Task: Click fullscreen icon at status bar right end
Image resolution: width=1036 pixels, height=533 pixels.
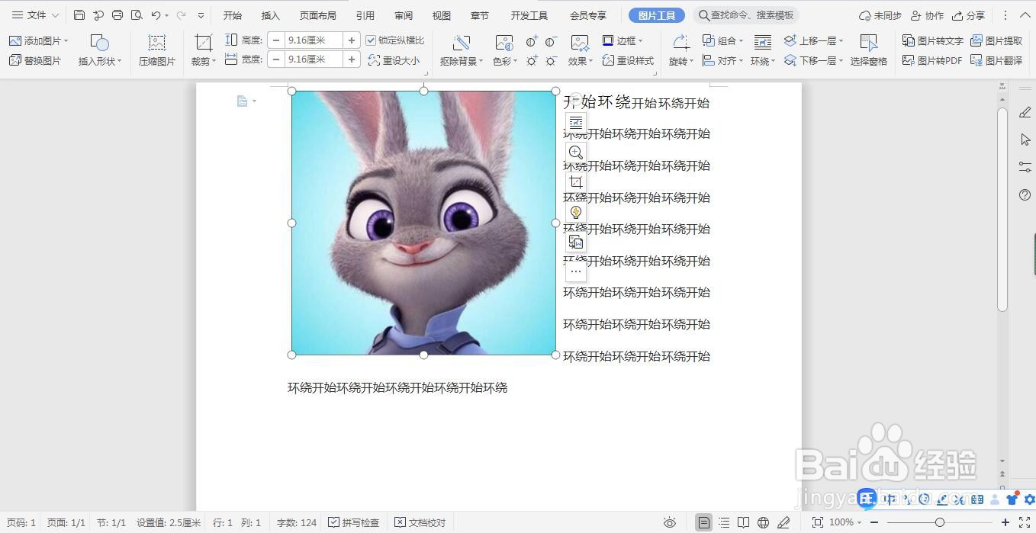Action: 1025,522
